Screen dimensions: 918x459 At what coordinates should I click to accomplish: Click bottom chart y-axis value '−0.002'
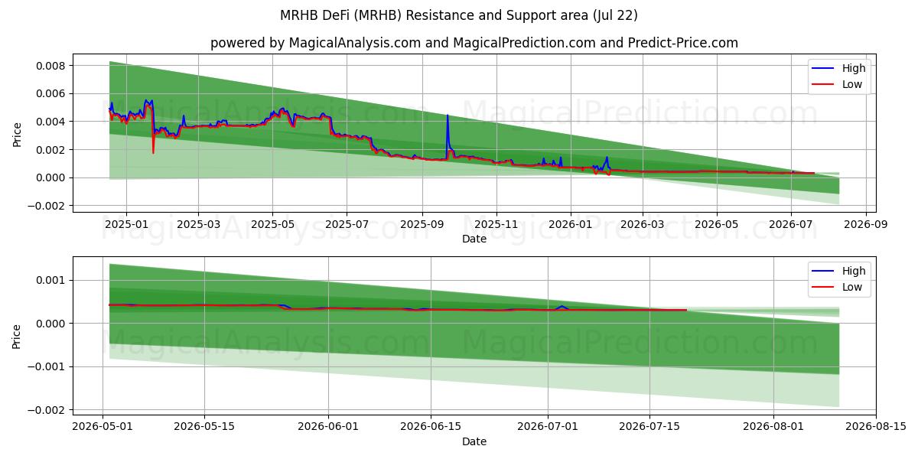point(47,410)
